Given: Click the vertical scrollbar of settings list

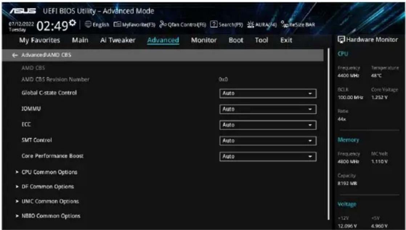Looking at the screenshot, I should tap(329, 134).
